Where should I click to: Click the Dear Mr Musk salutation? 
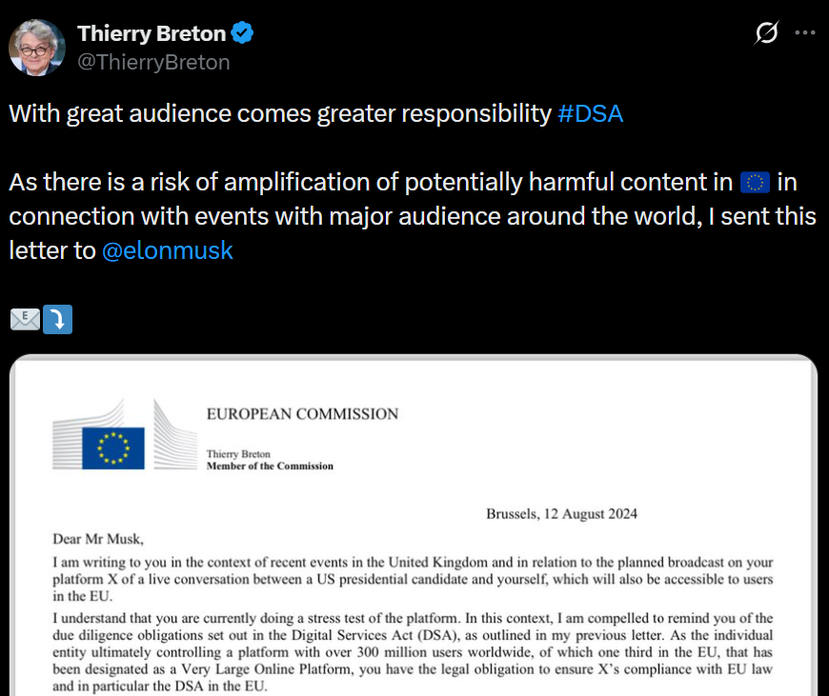click(98, 540)
